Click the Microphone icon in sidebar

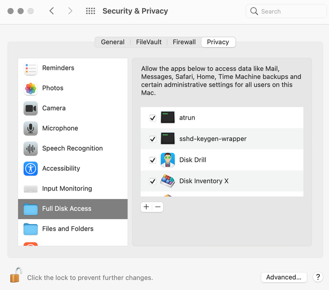tap(31, 129)
